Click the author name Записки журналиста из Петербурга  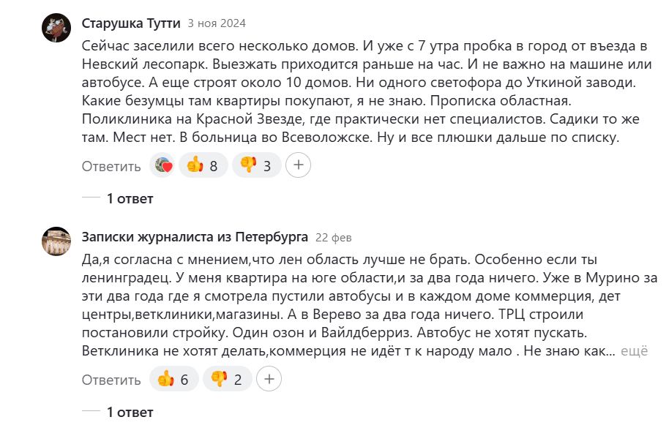click(195, 236)
